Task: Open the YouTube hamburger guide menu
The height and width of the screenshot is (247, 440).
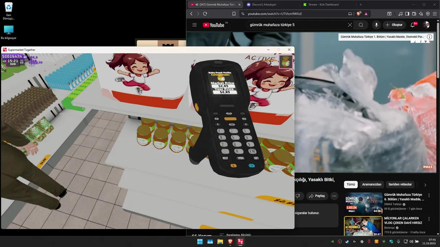Action: tap(195, 25)
